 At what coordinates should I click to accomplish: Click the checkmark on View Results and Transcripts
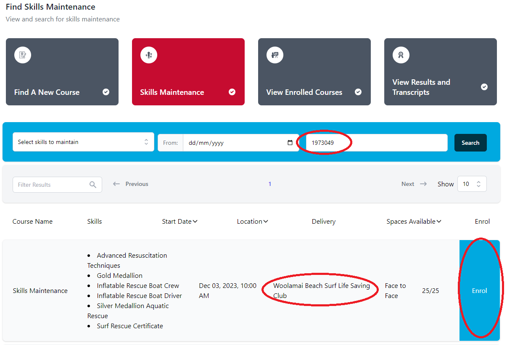(x=484, y=87)
